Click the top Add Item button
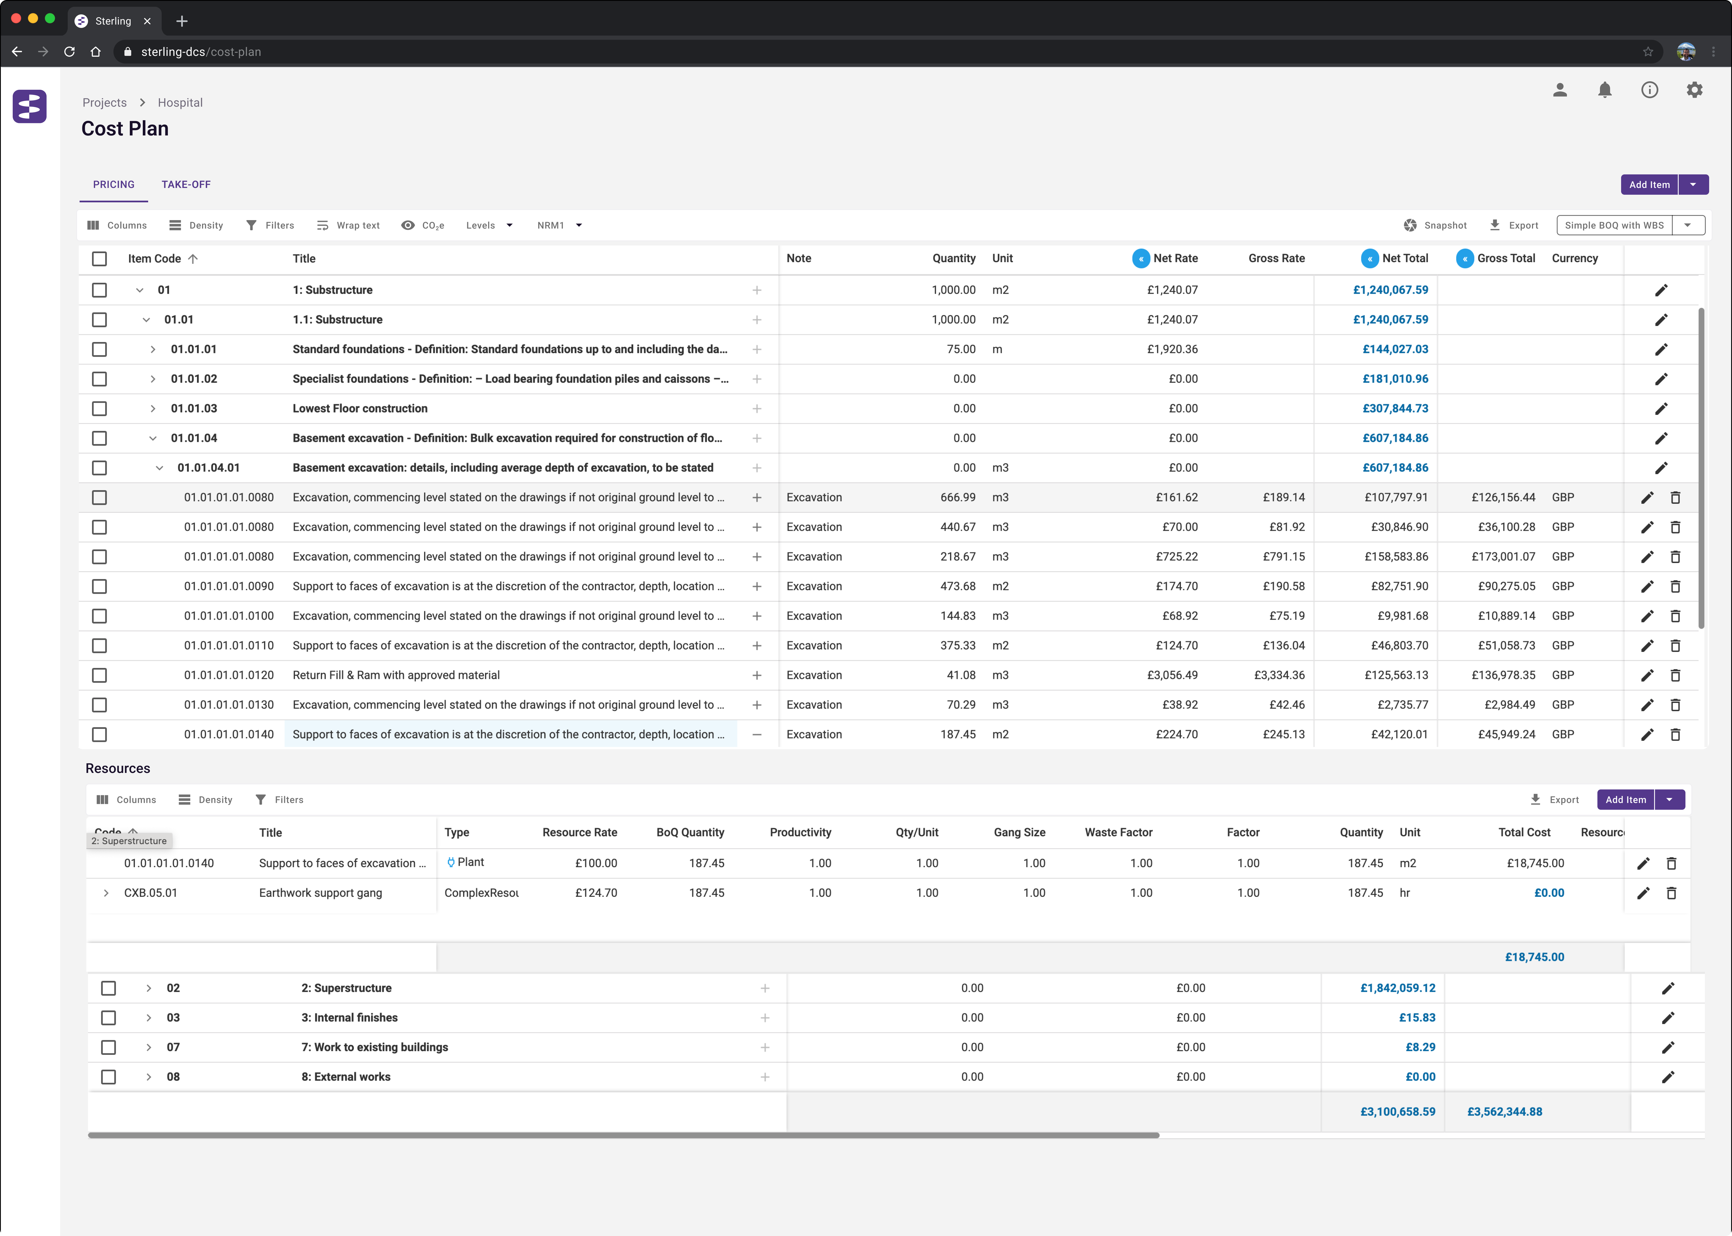 [1649, 184]
